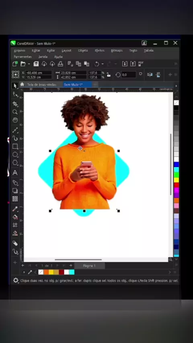
Task: Switch to Tela de boas-vindas tab
Action: pyautogui.click(x=42, y=84)
